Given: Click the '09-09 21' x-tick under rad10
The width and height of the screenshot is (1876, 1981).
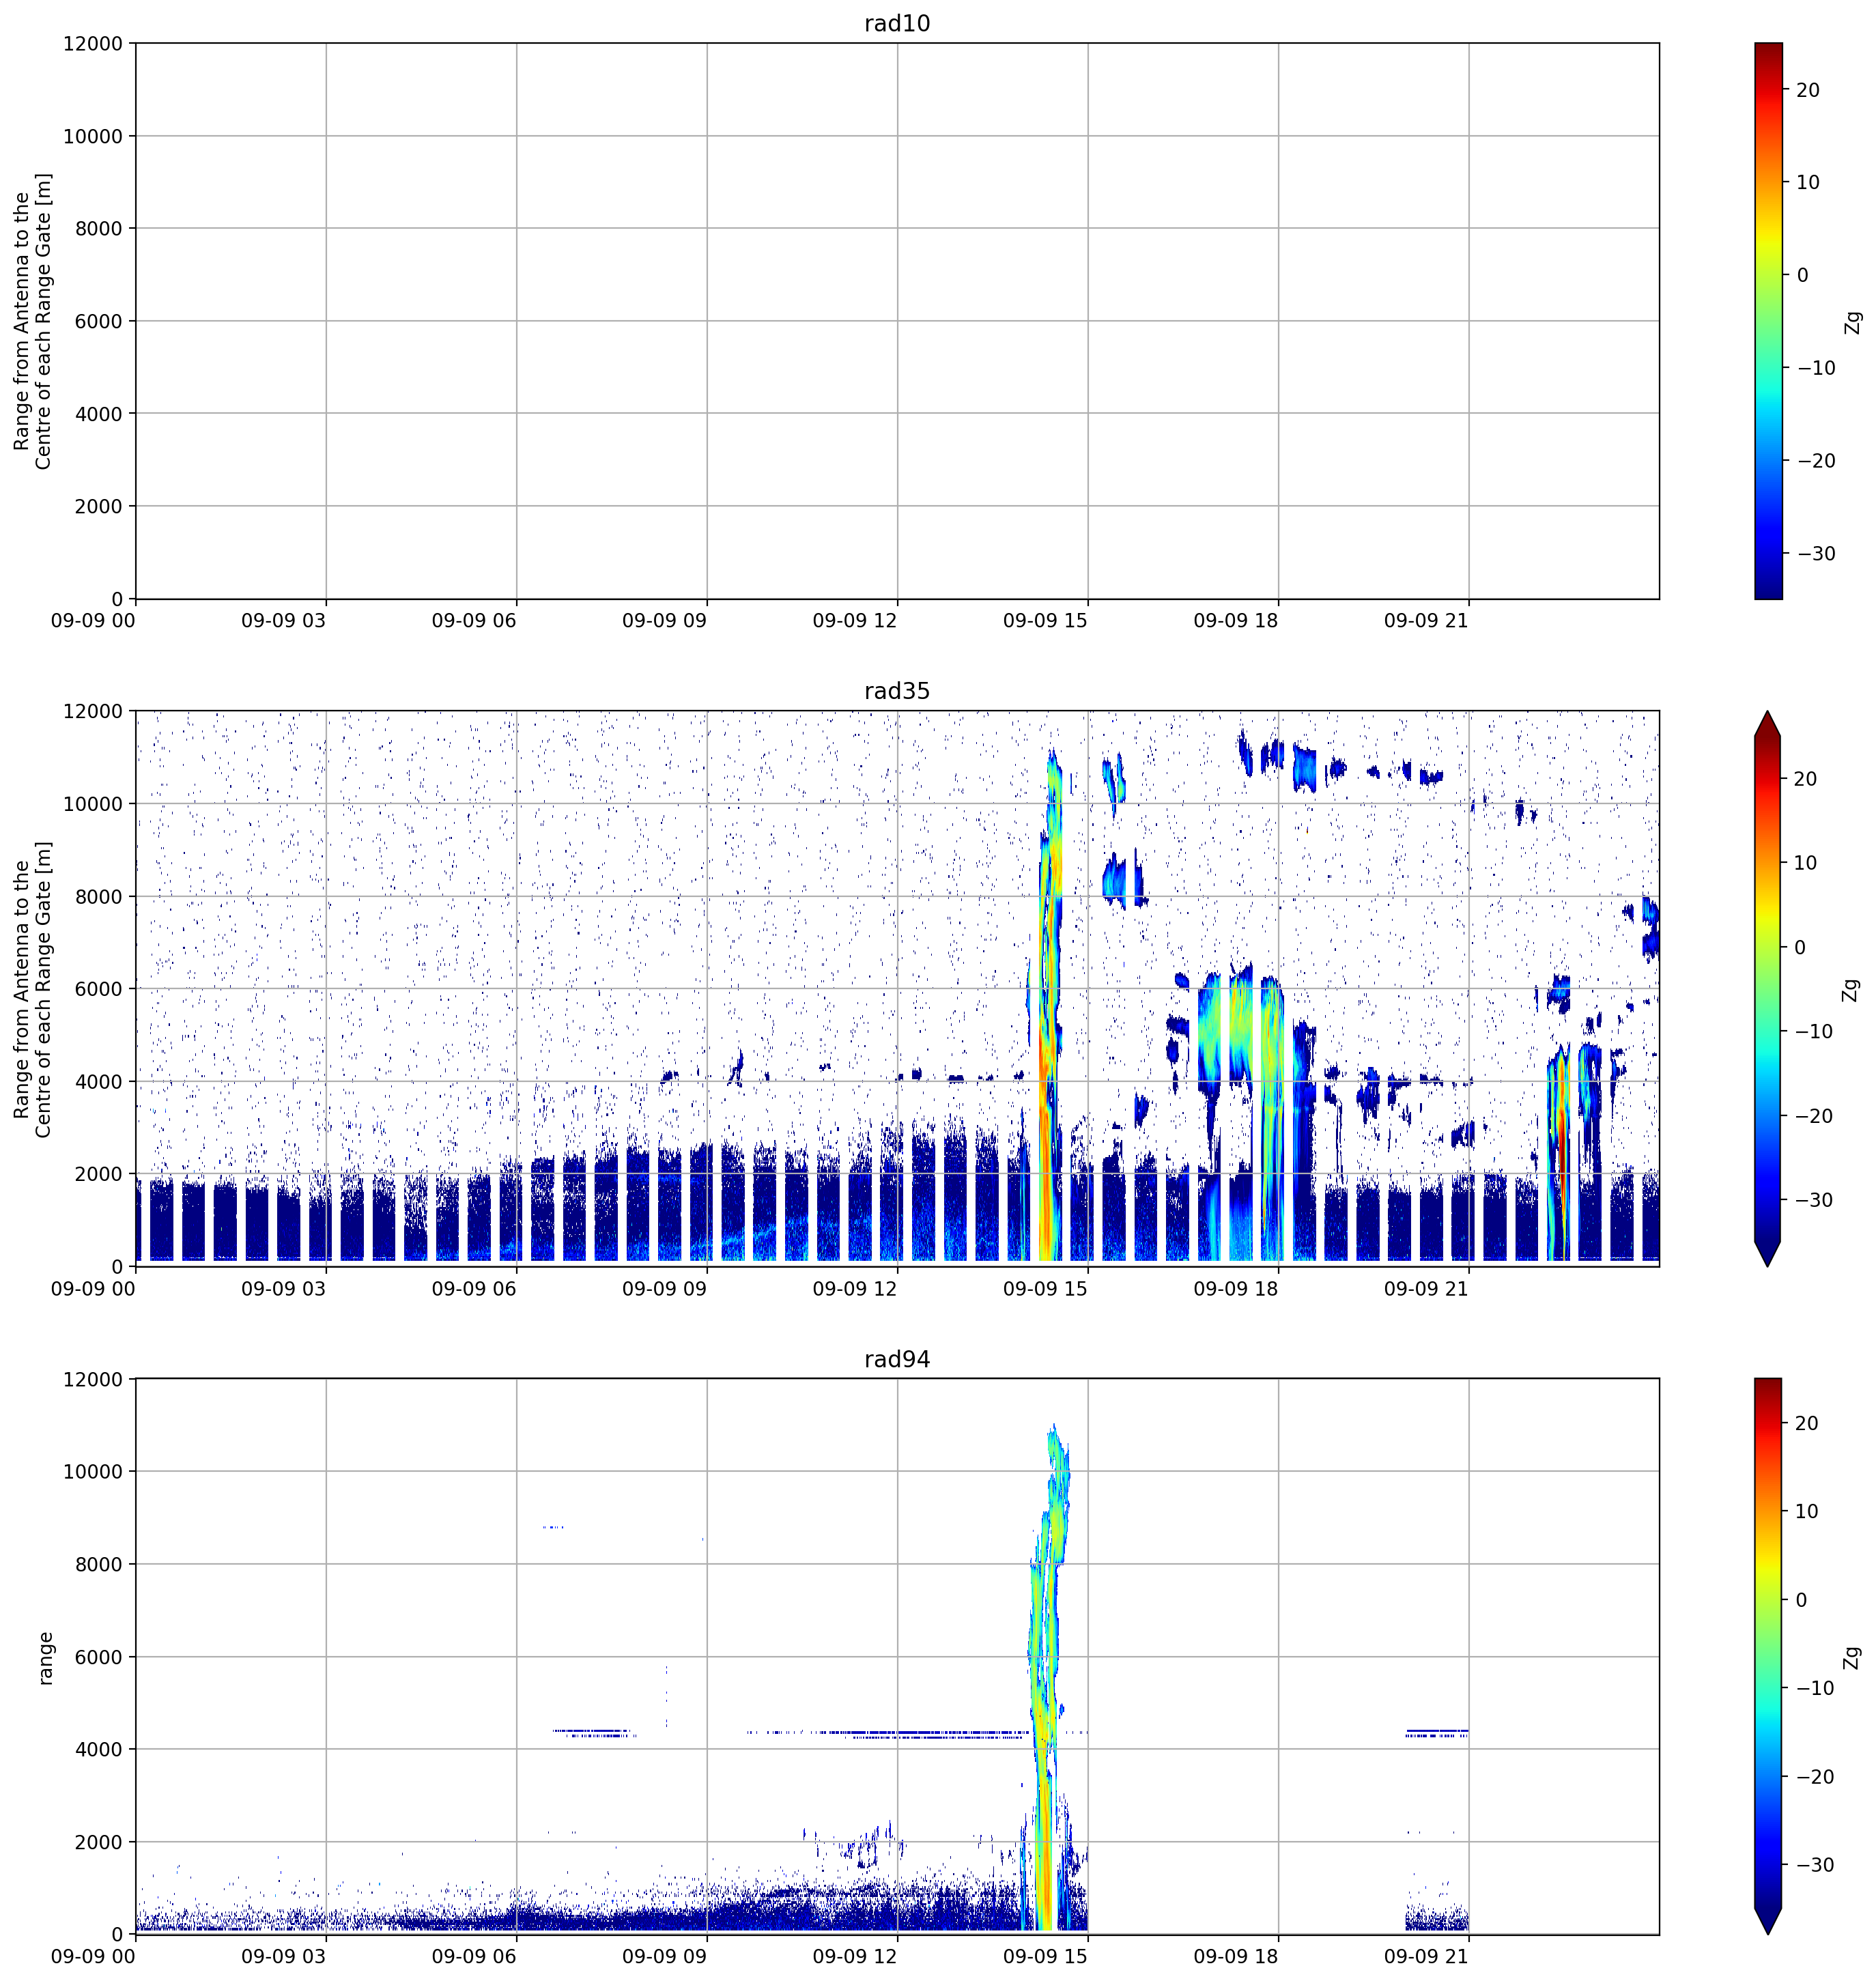Looking at the screenshot, I should click(x=1426, y=620).
